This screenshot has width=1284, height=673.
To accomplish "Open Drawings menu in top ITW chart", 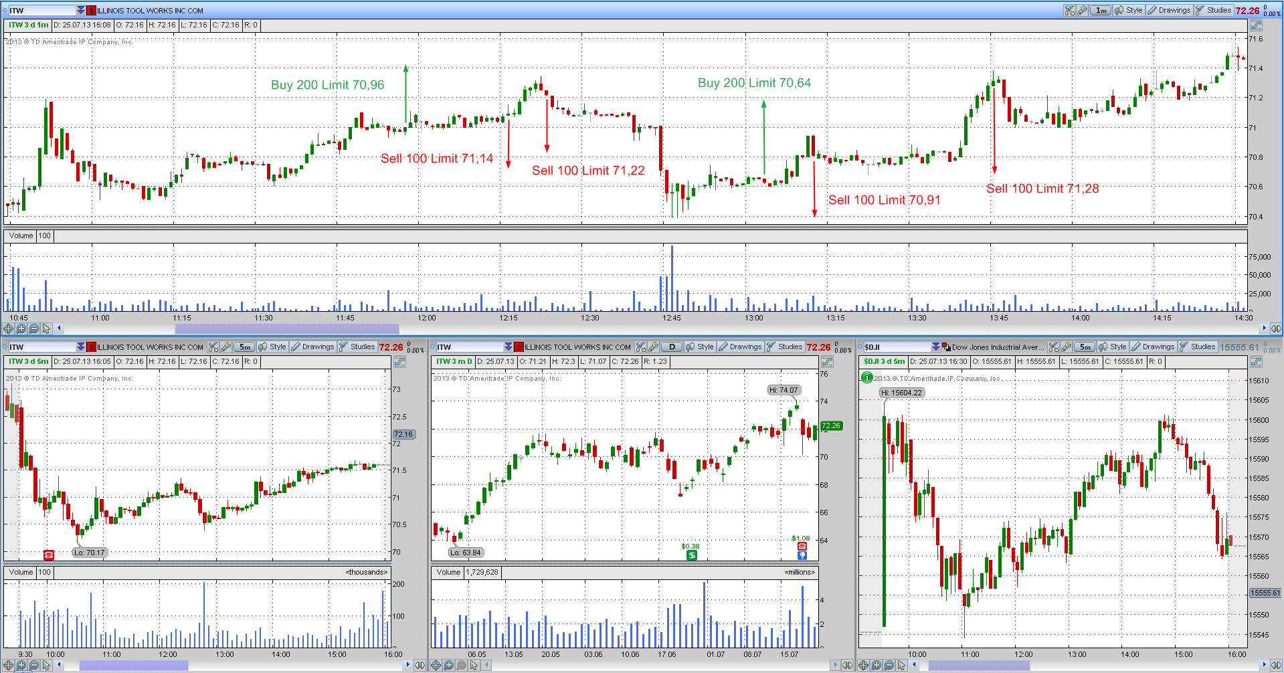I will point(1169,10).
